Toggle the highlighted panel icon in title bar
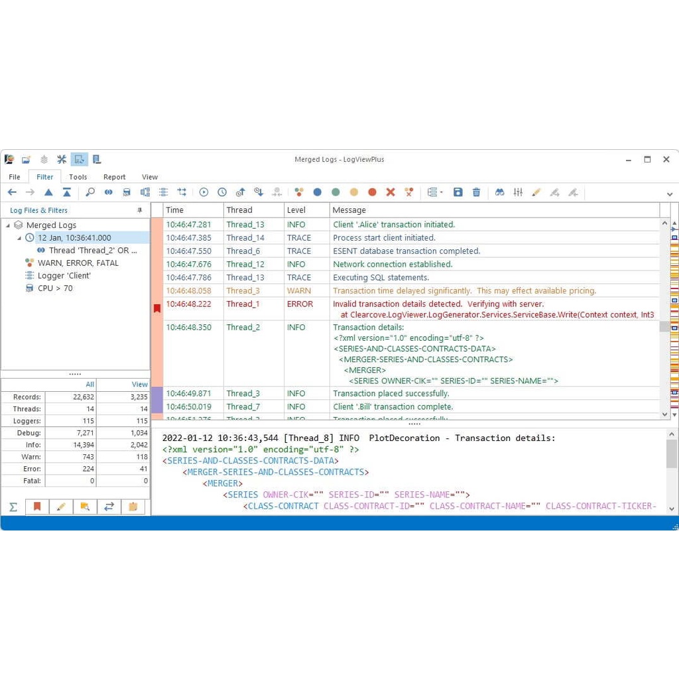 [79, 159]
